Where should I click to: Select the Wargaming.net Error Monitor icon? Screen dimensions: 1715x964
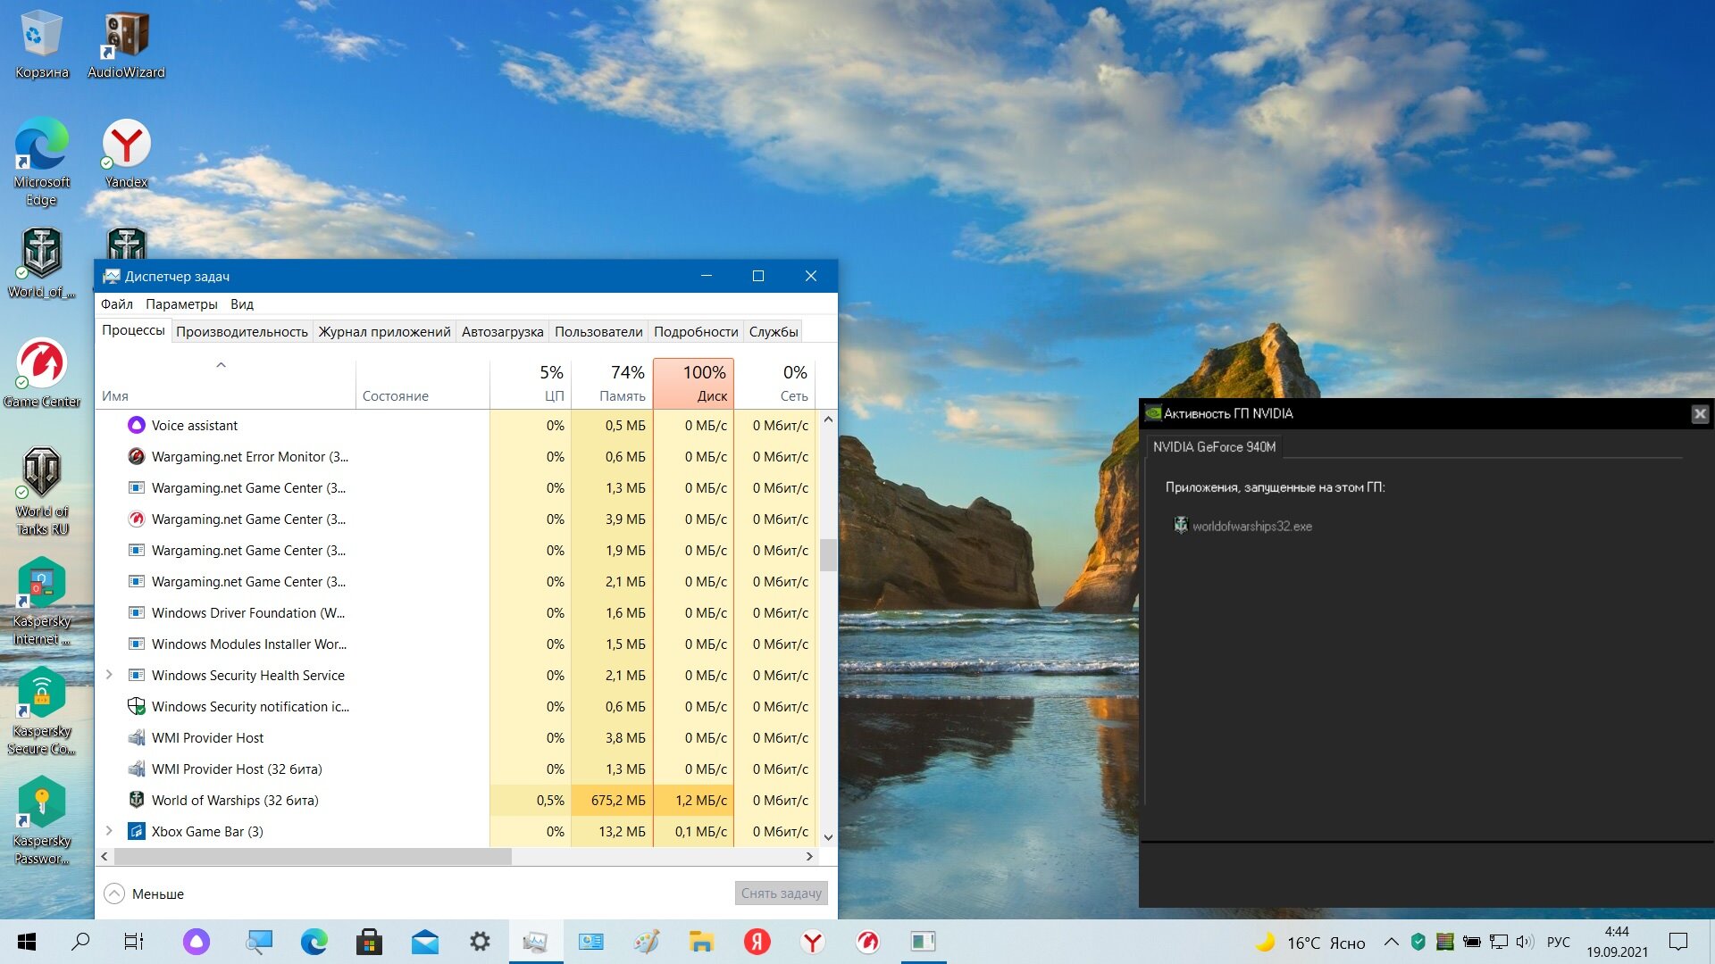click(x=137, y=457)
